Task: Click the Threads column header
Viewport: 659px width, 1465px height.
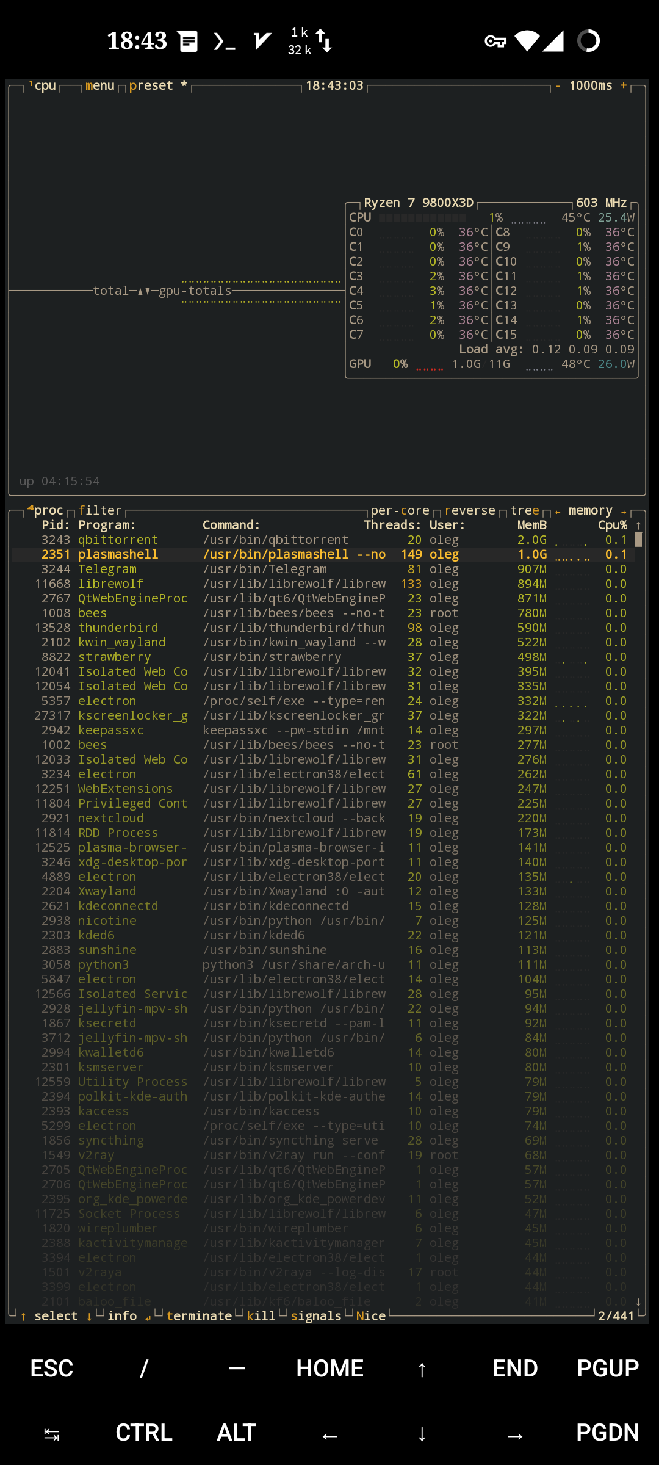Action: click(392, 525)
